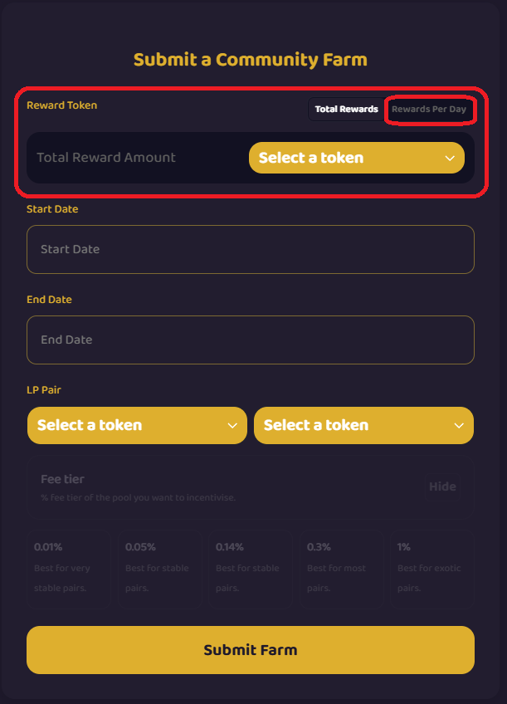Click the Reward Token label
Viewport: 507px width, 704px height.
pos(61,105)
